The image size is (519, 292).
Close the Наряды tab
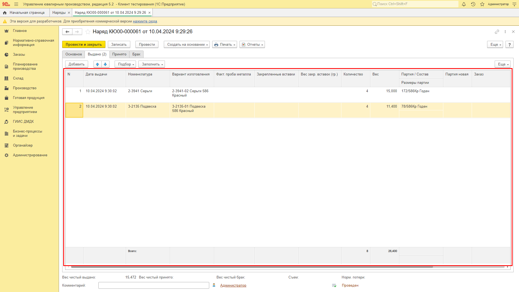69,13
